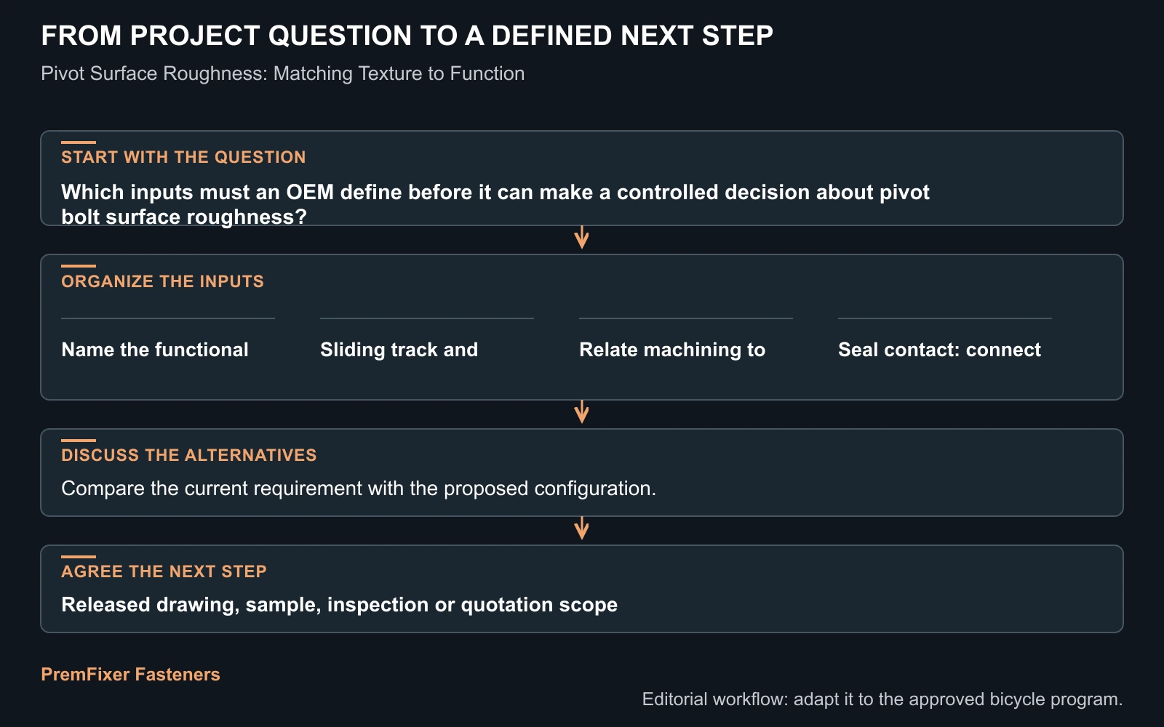Screen dimensions: 1164x727
Task: Click the arrow below Organize the Inputs box
Action: point(581,412)
